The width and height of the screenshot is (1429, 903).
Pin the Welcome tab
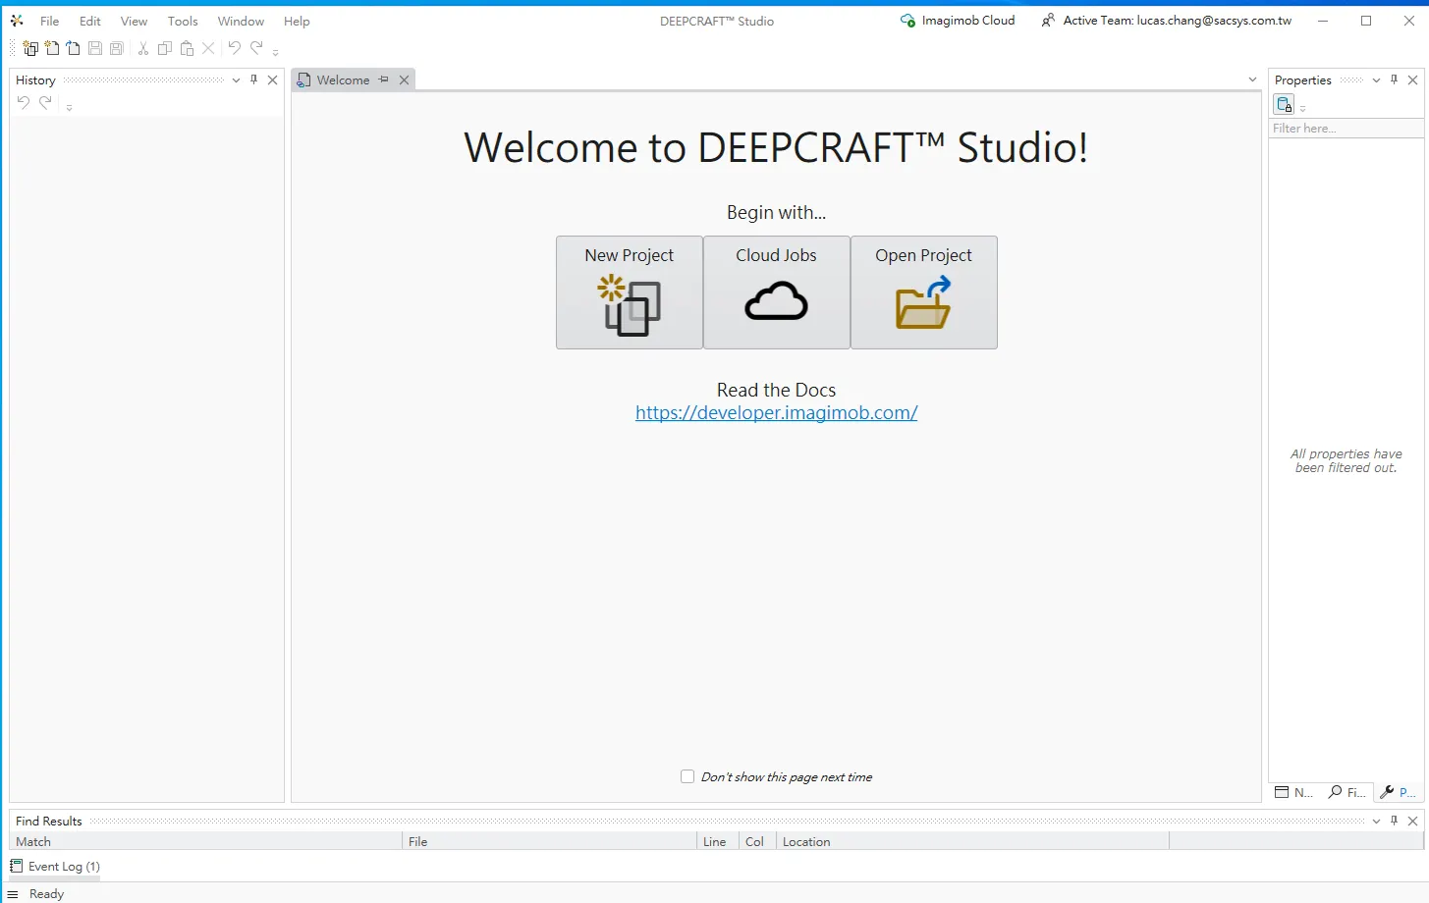click(384, 80)
